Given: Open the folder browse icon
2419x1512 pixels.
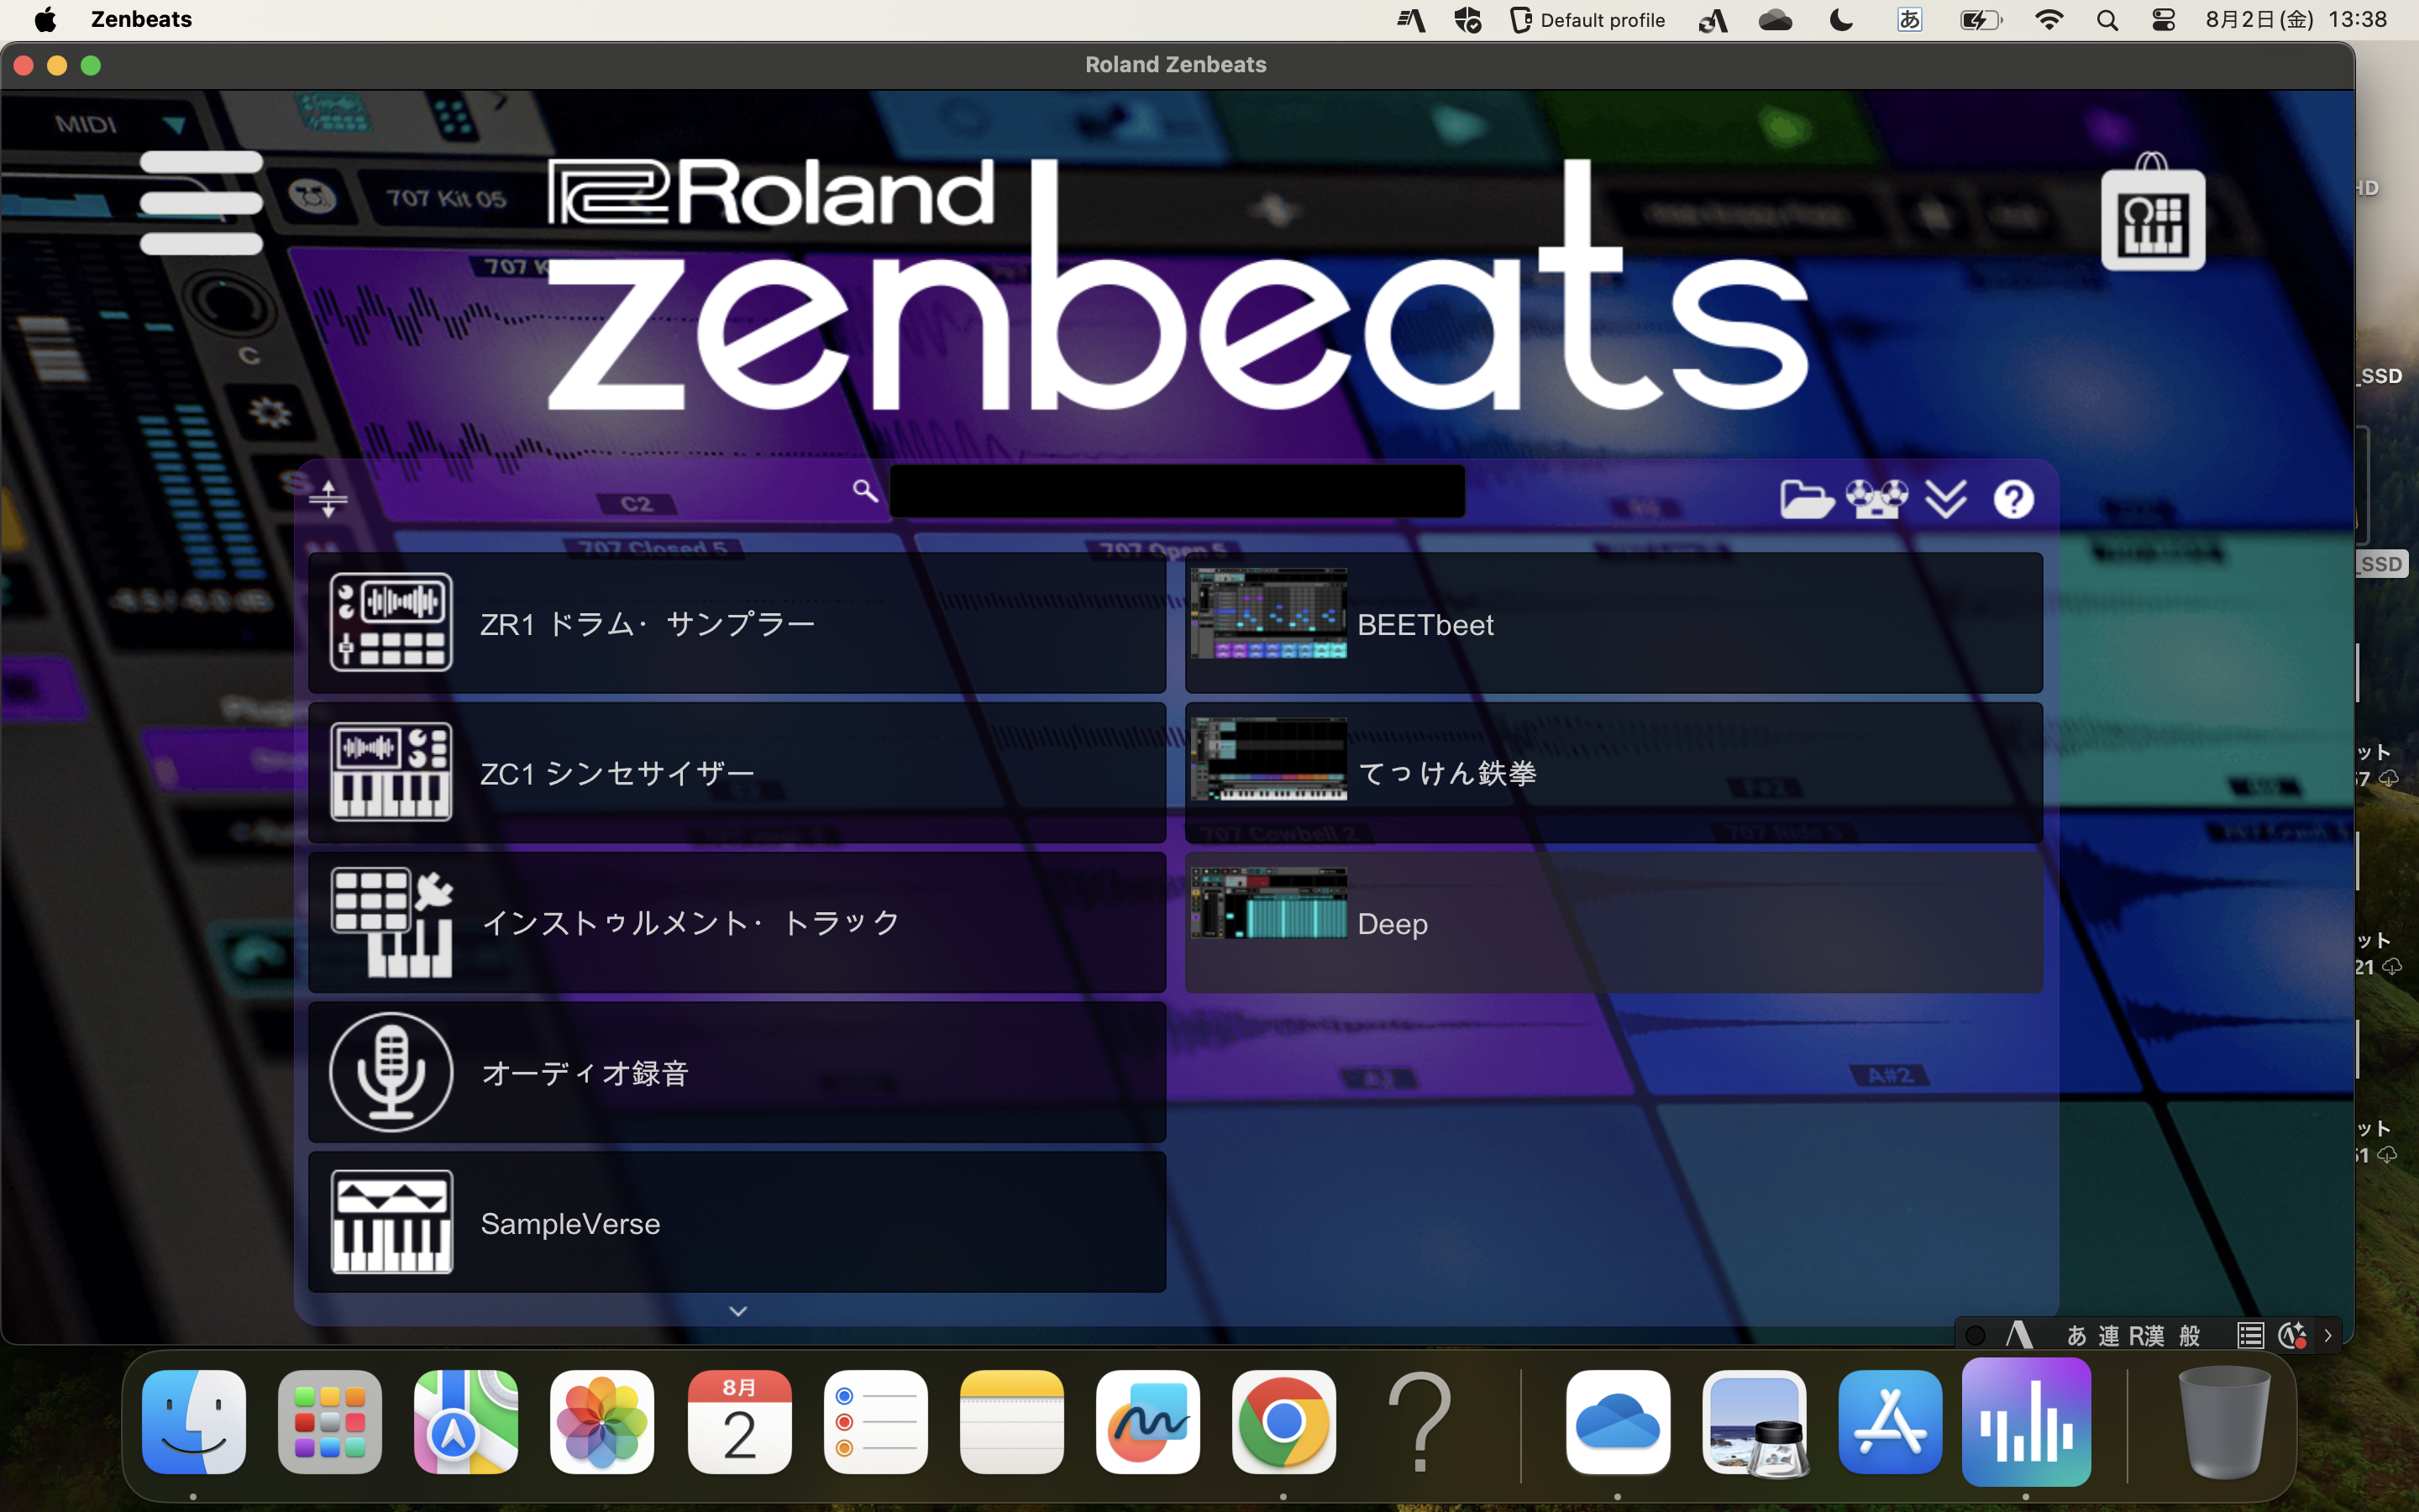Looking at the screenshot, I should pos(1806,498).
